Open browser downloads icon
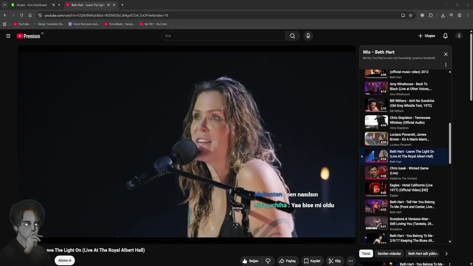Screen dimensions: 473x266 coord(443,15)
